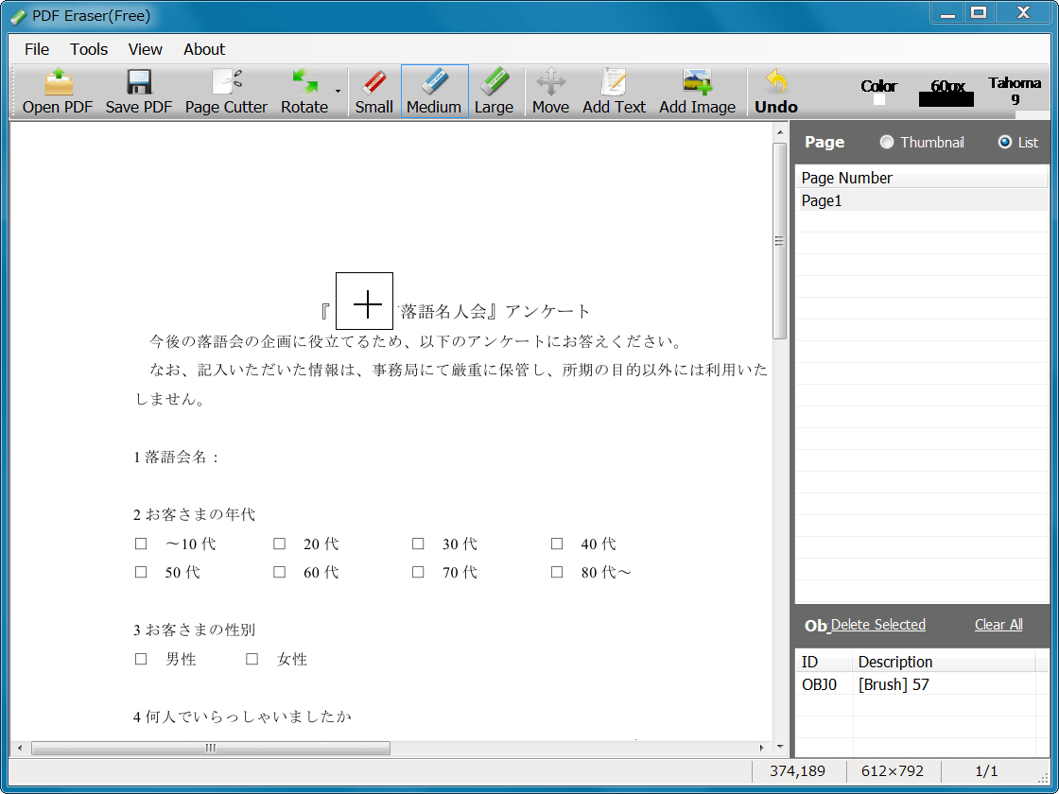Click the 落語名人会』アンケート title text

pos(495,311)
